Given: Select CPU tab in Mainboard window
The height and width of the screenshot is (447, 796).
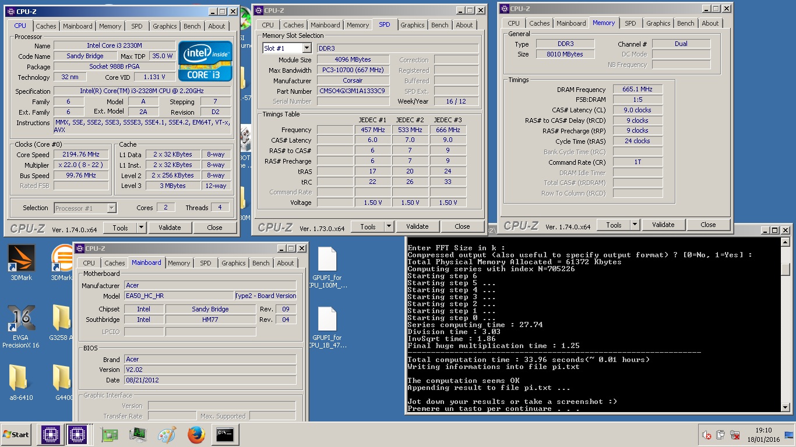Looking at the screenshot, I should tap(89, 263).
